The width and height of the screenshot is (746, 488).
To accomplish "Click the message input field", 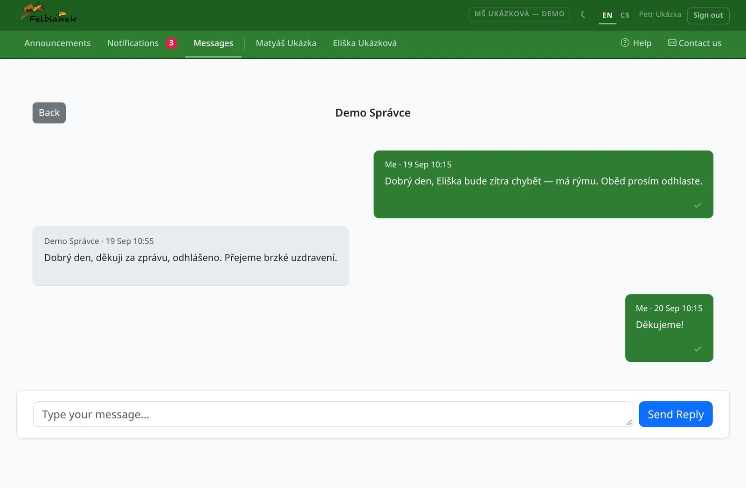I will click(x=333, y=414).
